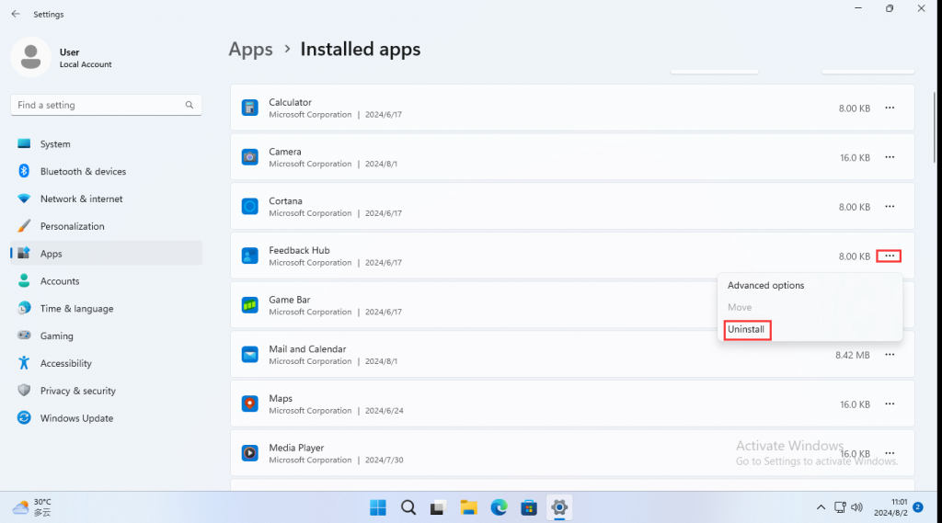This screenshot has width=942, height=523.
Task: Open Gaming settings
Action: tap(107, 336)
